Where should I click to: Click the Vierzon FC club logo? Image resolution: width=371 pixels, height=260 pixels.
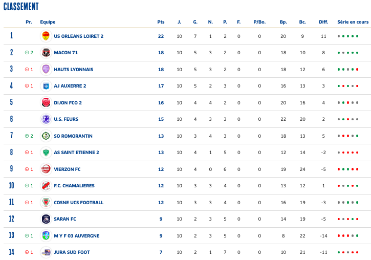click(46, 169)
